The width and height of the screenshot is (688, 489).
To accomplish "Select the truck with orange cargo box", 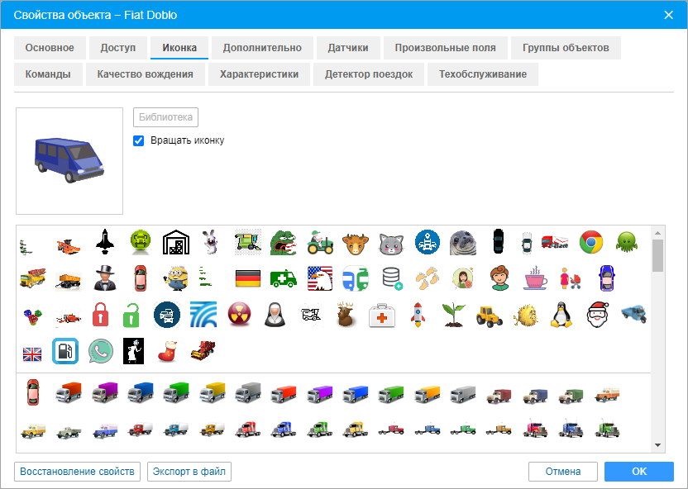I will (x=69, y=392).
